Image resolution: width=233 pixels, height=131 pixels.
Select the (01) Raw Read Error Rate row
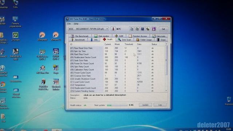[x=117, y=48]
